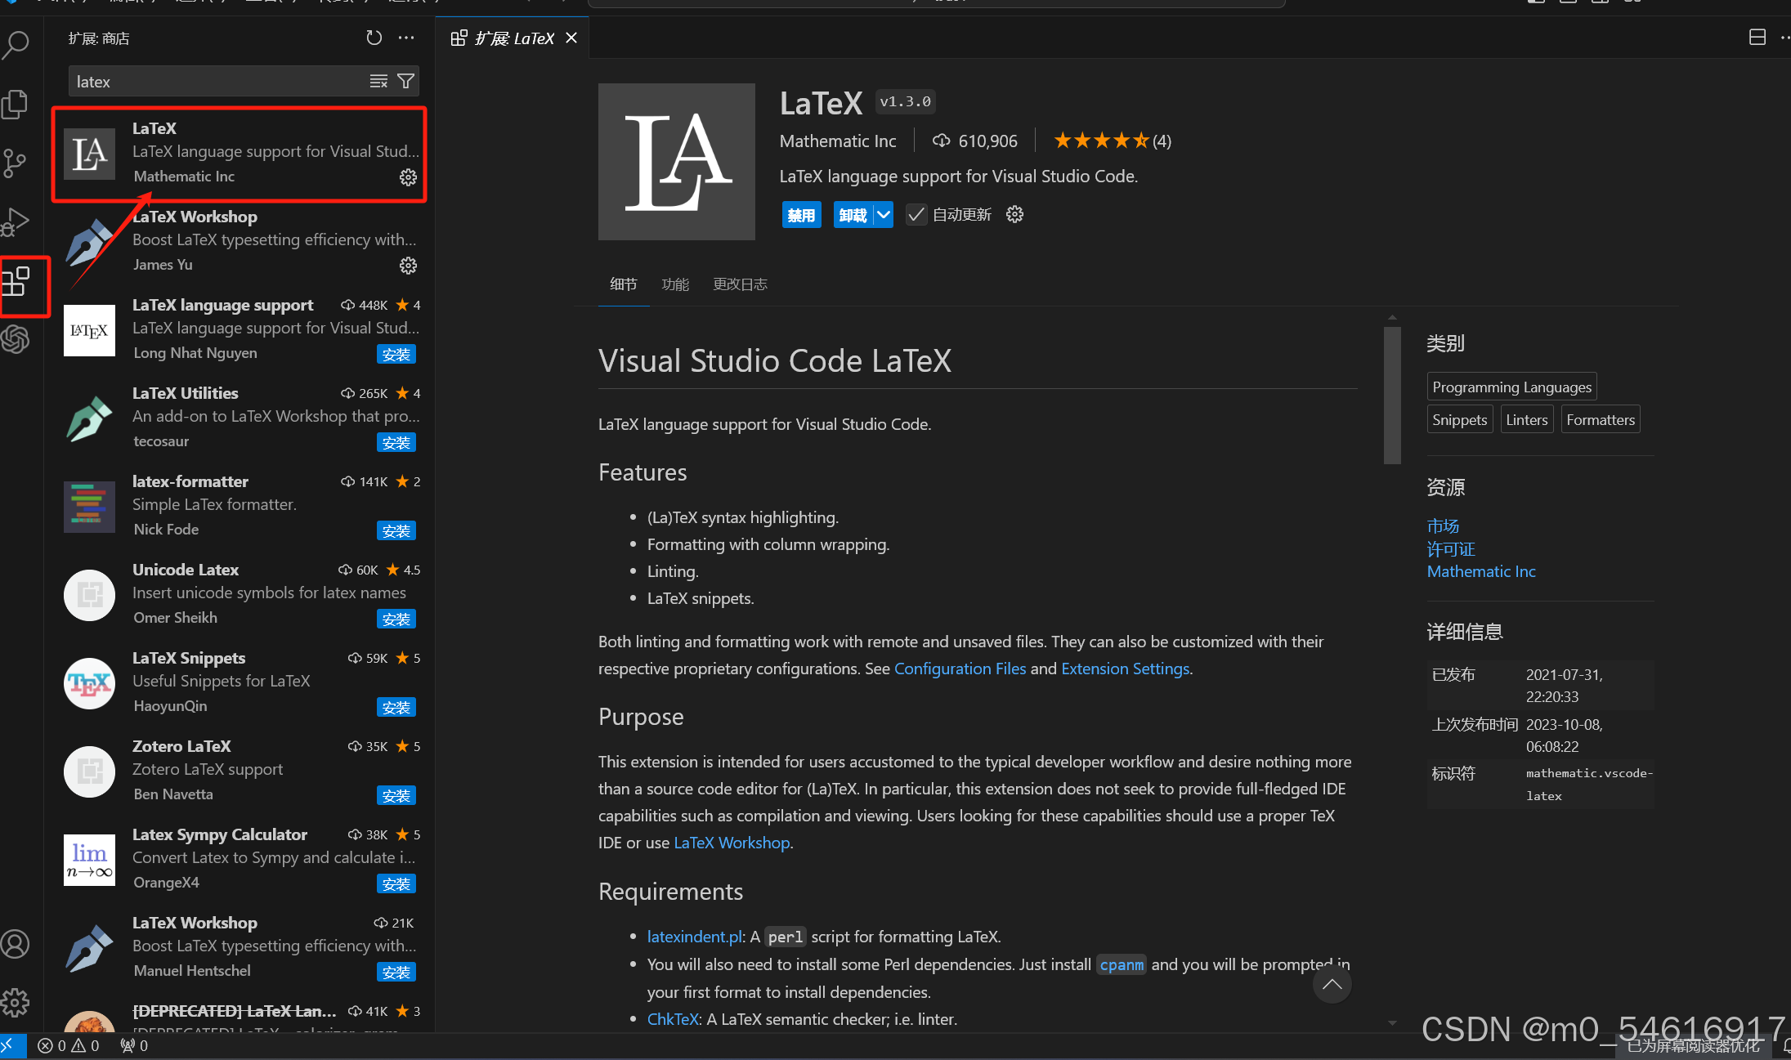Open Source Control from the activity bar
The image size is (1791, 1060).
pos(16,163)
